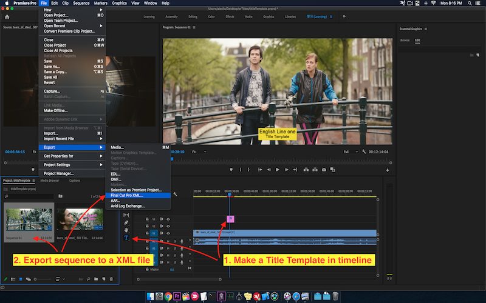The height and width of the screenshot is (303, 486).
Task: Create a New Bin in project panel
Action: tap(96, 279)
